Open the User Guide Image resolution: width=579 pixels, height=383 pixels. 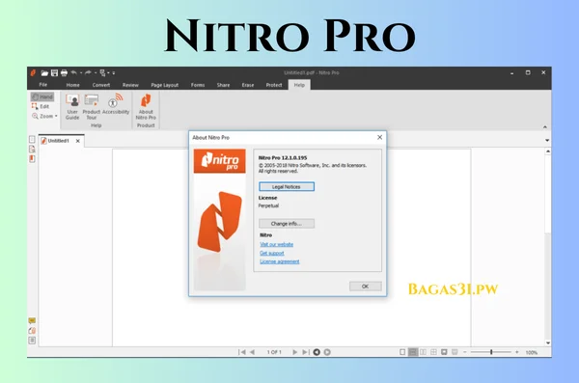[72, 106]
